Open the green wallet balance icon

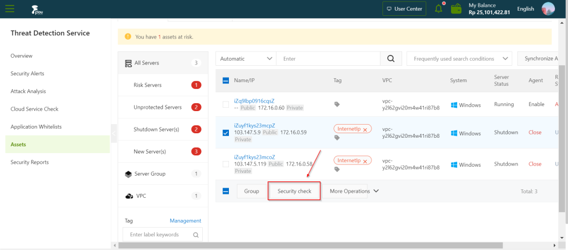(456, 9)
